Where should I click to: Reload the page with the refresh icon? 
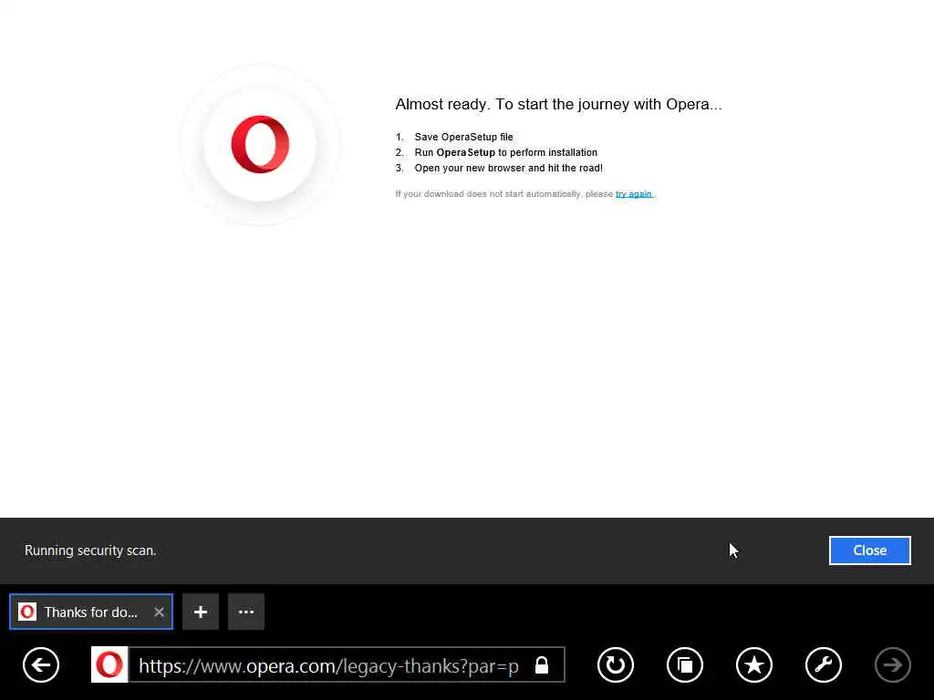(616, 664)
